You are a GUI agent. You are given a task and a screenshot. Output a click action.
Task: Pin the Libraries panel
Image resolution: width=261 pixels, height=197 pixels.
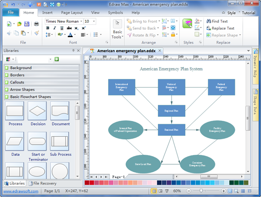tap(73, 51)
